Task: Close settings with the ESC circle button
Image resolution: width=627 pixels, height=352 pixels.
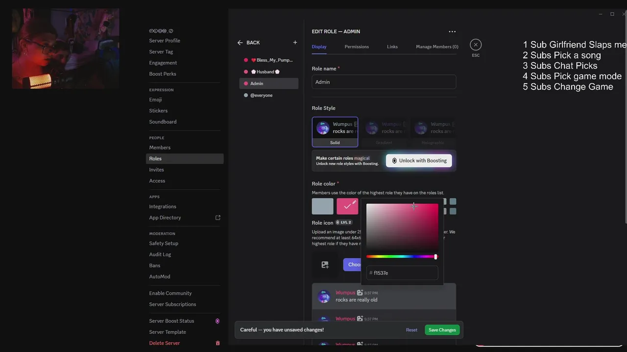Action: click(476, 45)
